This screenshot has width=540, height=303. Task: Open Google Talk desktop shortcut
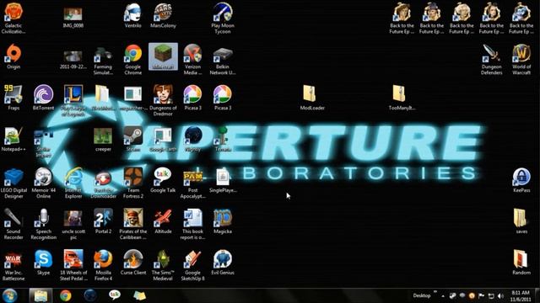pyautogui.click(x=163, y=180)
